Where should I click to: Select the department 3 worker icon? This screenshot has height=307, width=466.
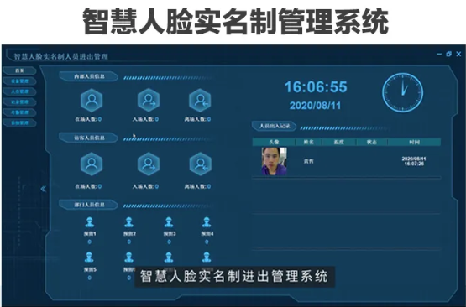(x=169, y=222)
